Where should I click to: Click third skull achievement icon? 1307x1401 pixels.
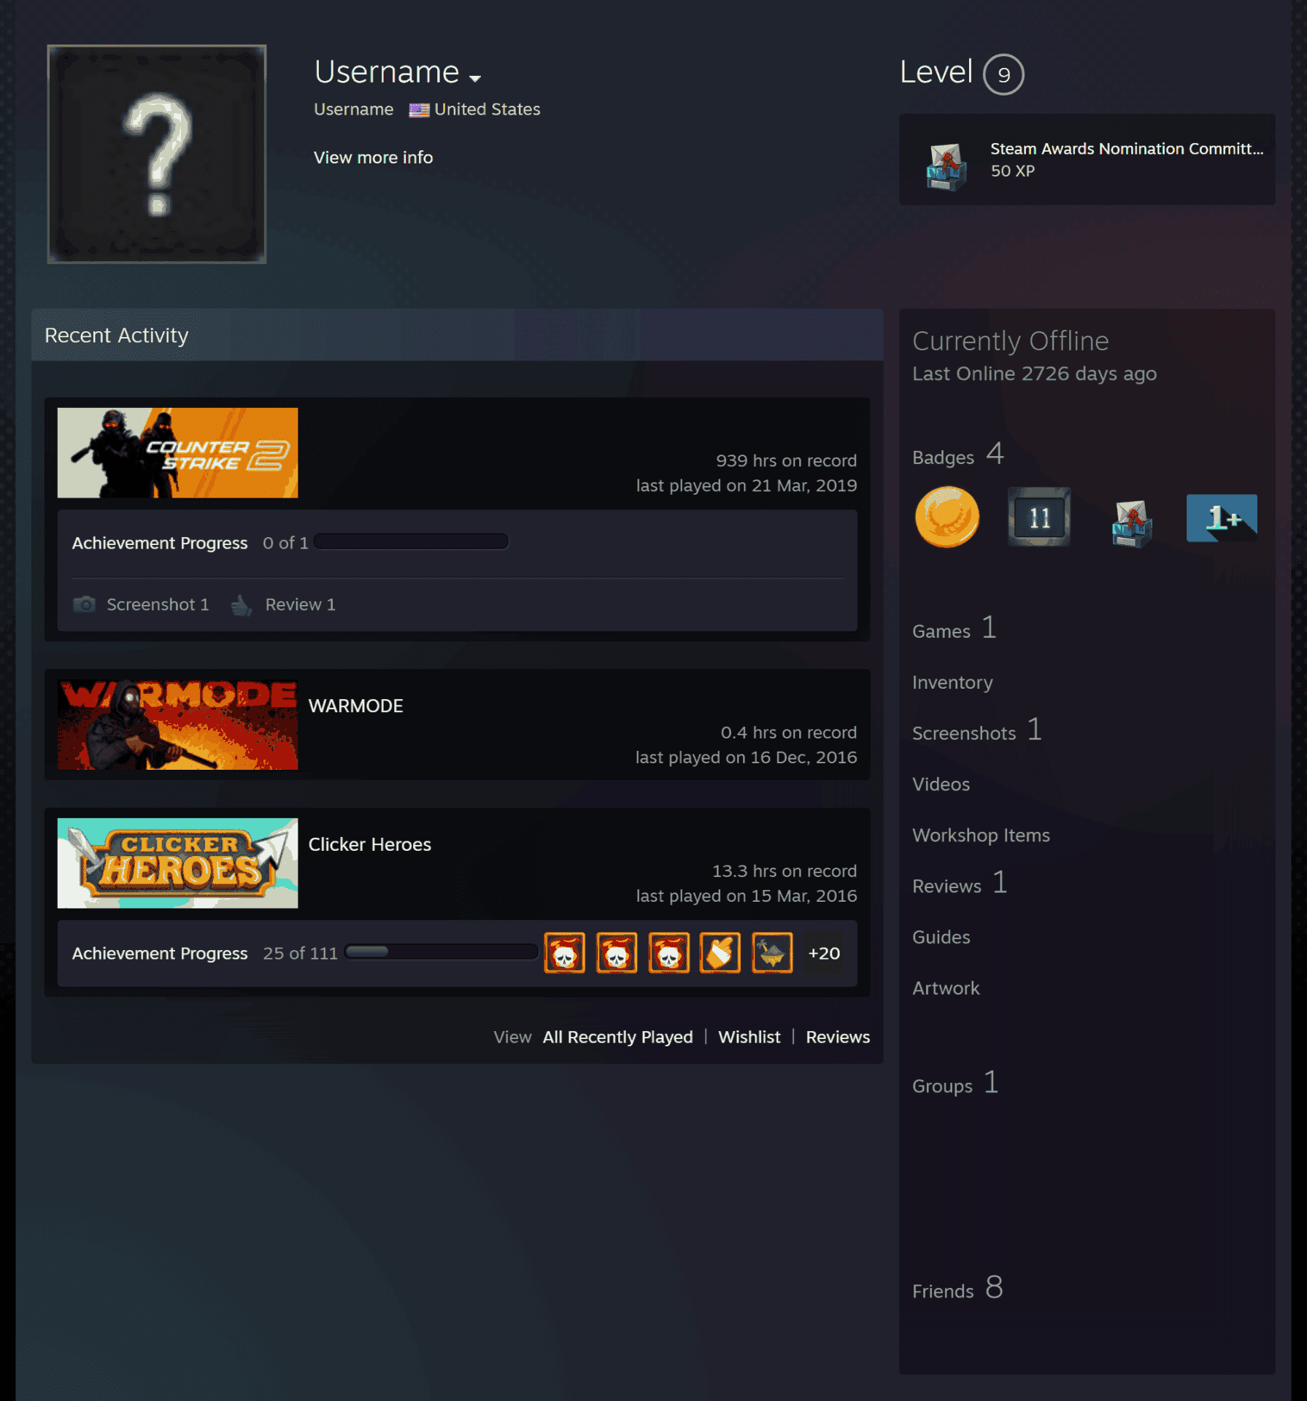tap(668, 953)
